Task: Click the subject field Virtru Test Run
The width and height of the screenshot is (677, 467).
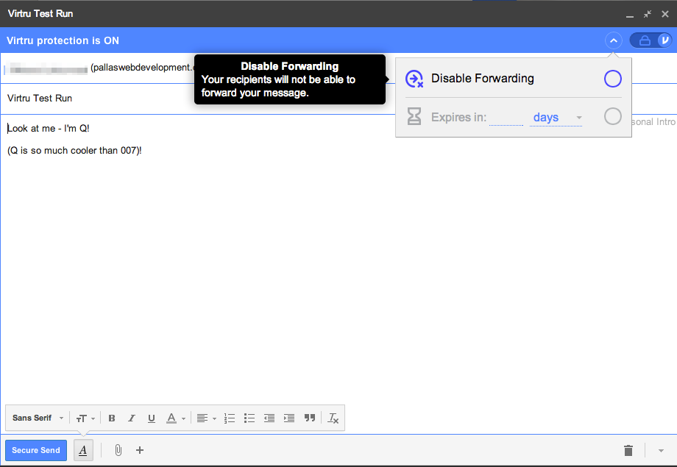Action: click(x=40, y=99)
